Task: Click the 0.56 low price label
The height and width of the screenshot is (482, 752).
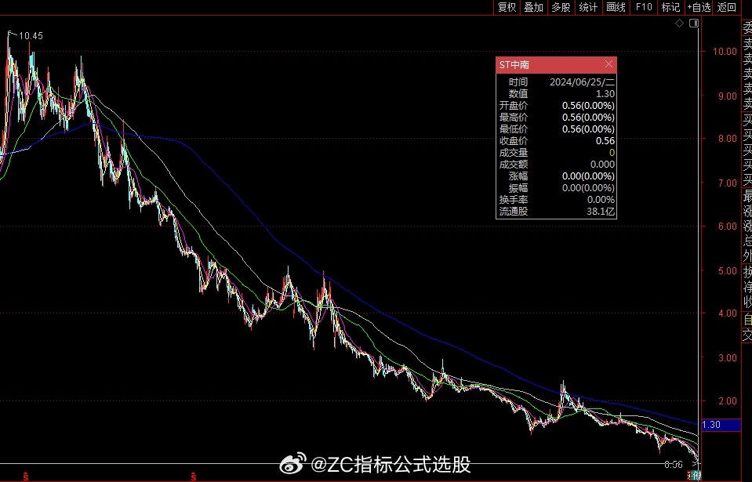Action: point(674,464)
